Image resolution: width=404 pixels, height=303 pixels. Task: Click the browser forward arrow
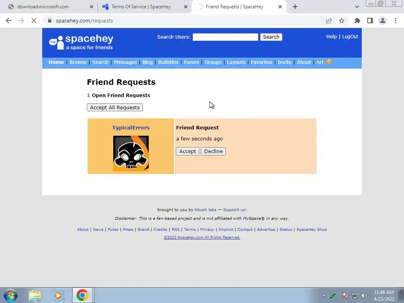21,21
